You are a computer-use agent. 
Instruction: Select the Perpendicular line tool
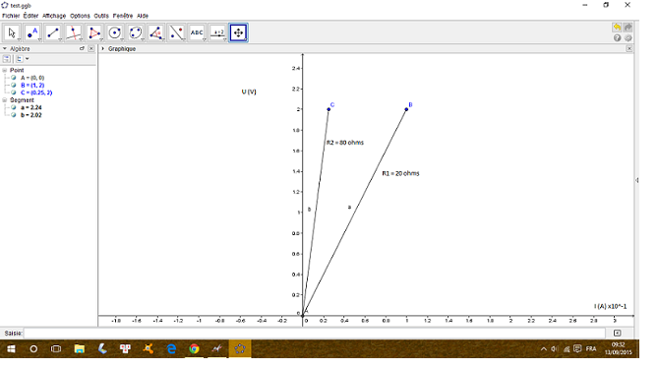point(74,32)
